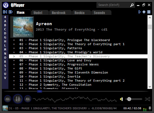Click the playlist scrollbar thumb
Image resolution: width=154 pixels, height=113 pixels.
coord(150,27)
